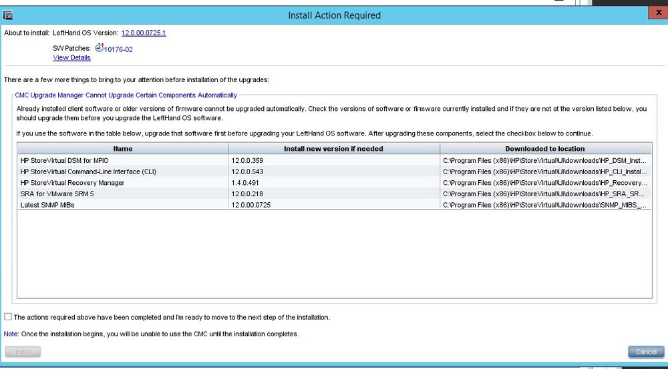Click the SW patch 10176-02 text
Screen dimensions: 668x369
tap(118, 49)
